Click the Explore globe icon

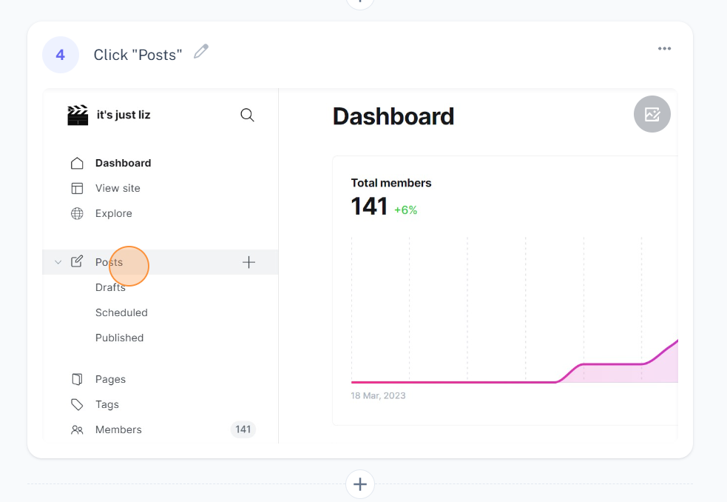tap(77, 214)
